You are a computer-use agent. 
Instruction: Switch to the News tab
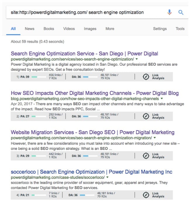point(30,29)
